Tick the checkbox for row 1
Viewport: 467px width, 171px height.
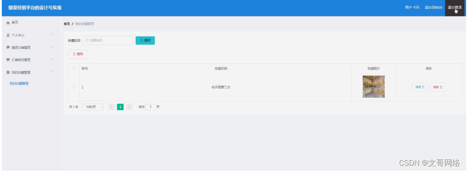click(x=73, y=87)
